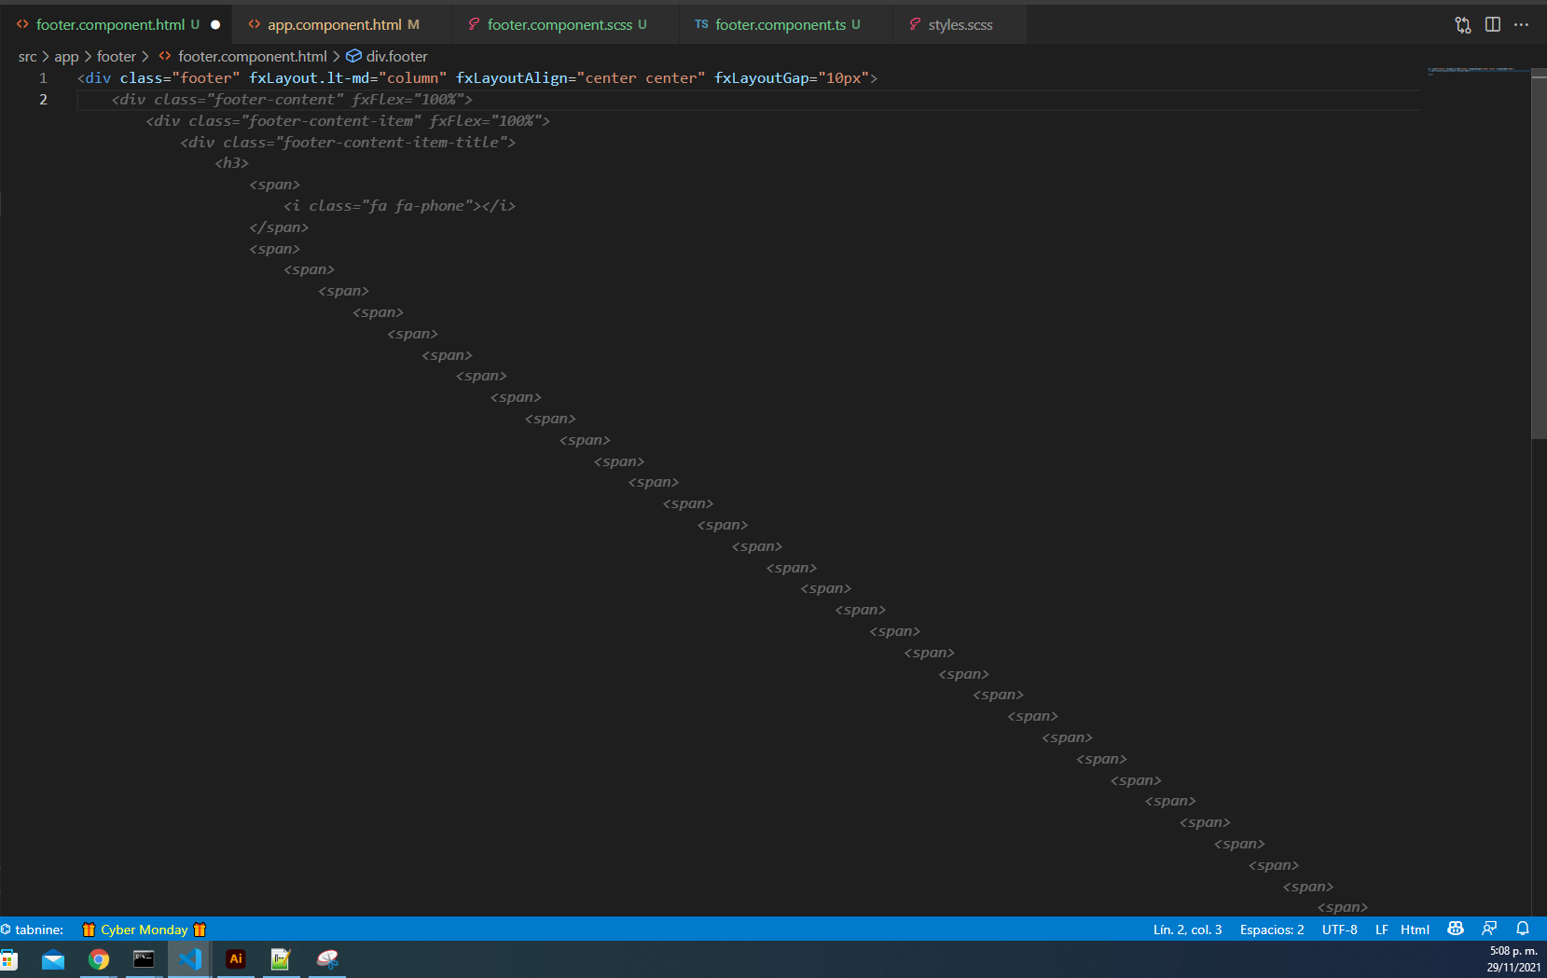This screenshot has height=978, width=1547.
Task: Open the Mail app in taskbar
Action: [53, 959]
